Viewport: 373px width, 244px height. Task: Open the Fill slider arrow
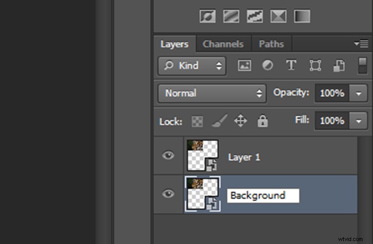tap(358, 121)
